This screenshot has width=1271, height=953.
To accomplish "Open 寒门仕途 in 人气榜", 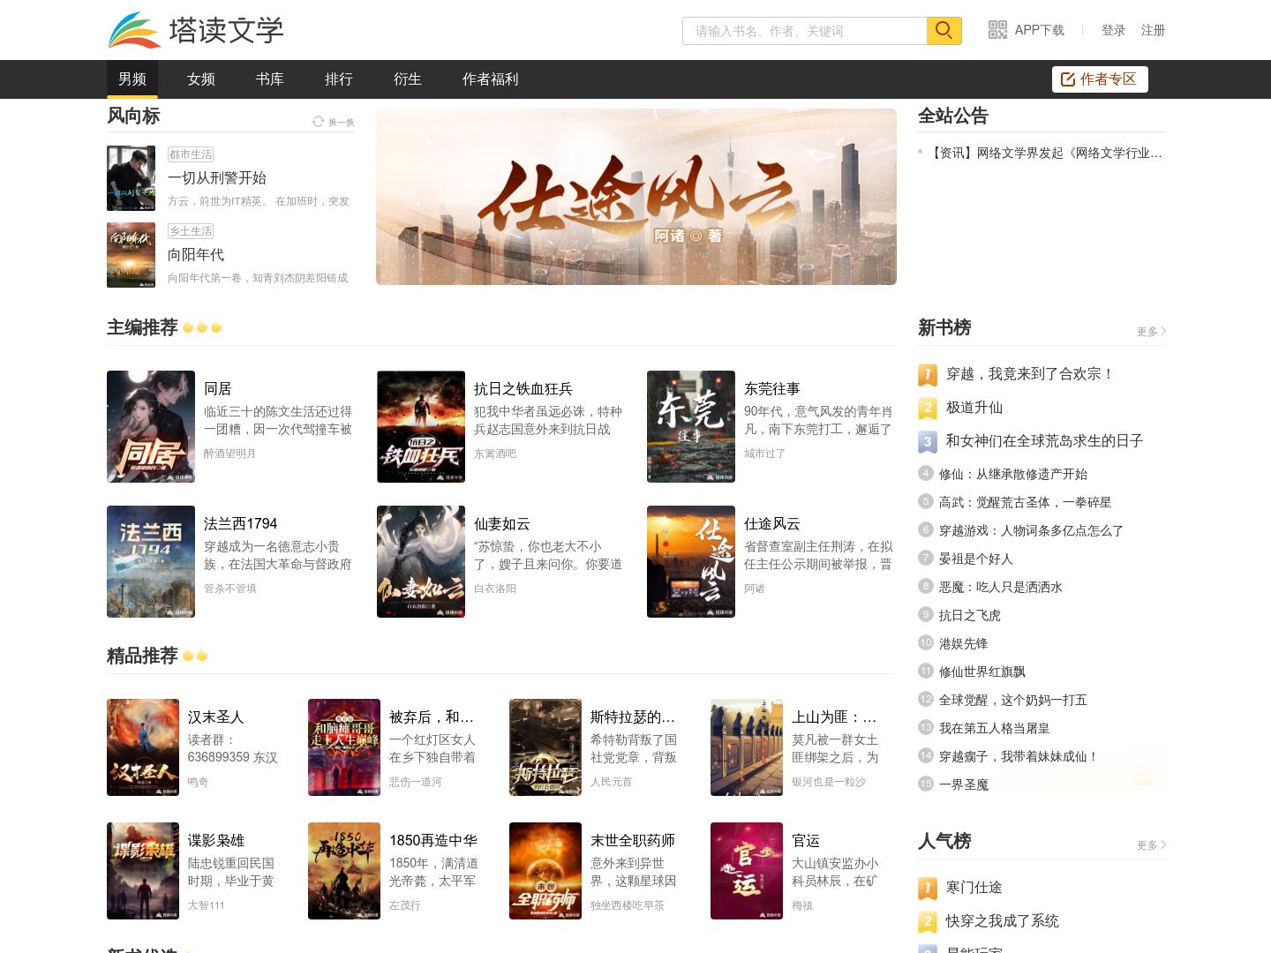I will 974,888.
